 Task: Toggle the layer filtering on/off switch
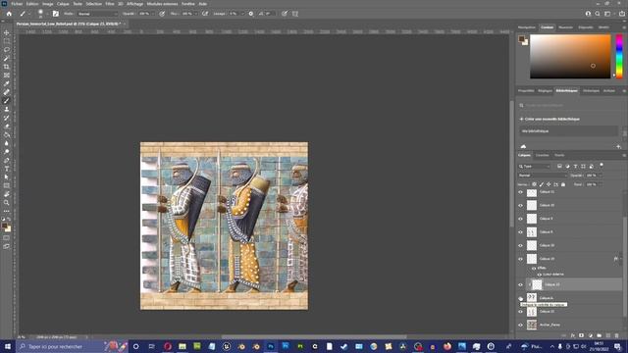pos(602,166)
